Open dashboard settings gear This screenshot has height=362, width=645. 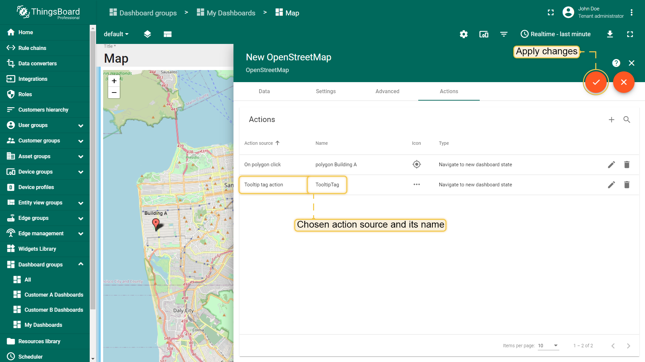464,34
